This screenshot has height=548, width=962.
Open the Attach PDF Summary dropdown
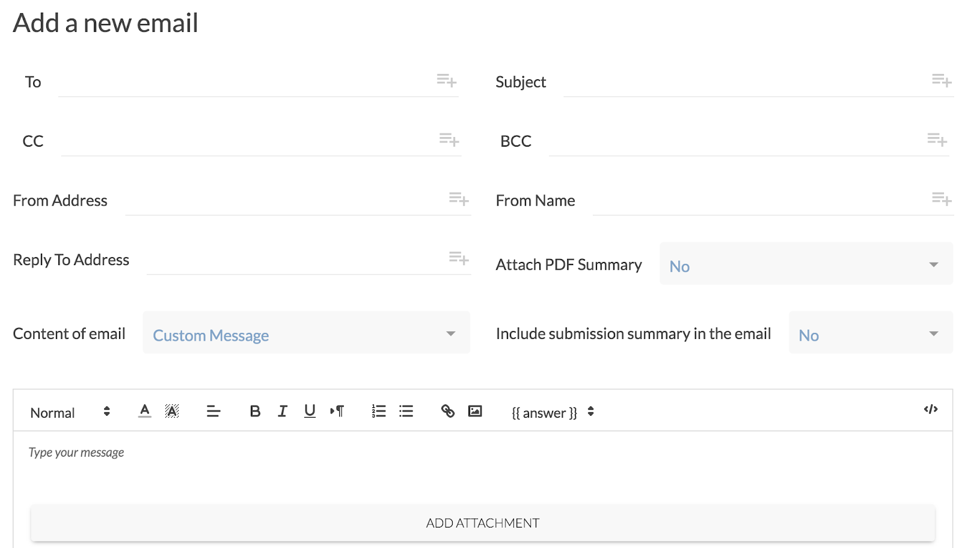tap(806, 264)
